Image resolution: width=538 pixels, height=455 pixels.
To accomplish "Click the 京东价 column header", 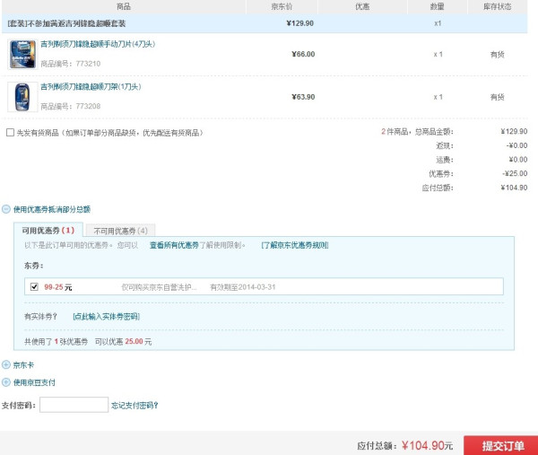I will (282, 6).
